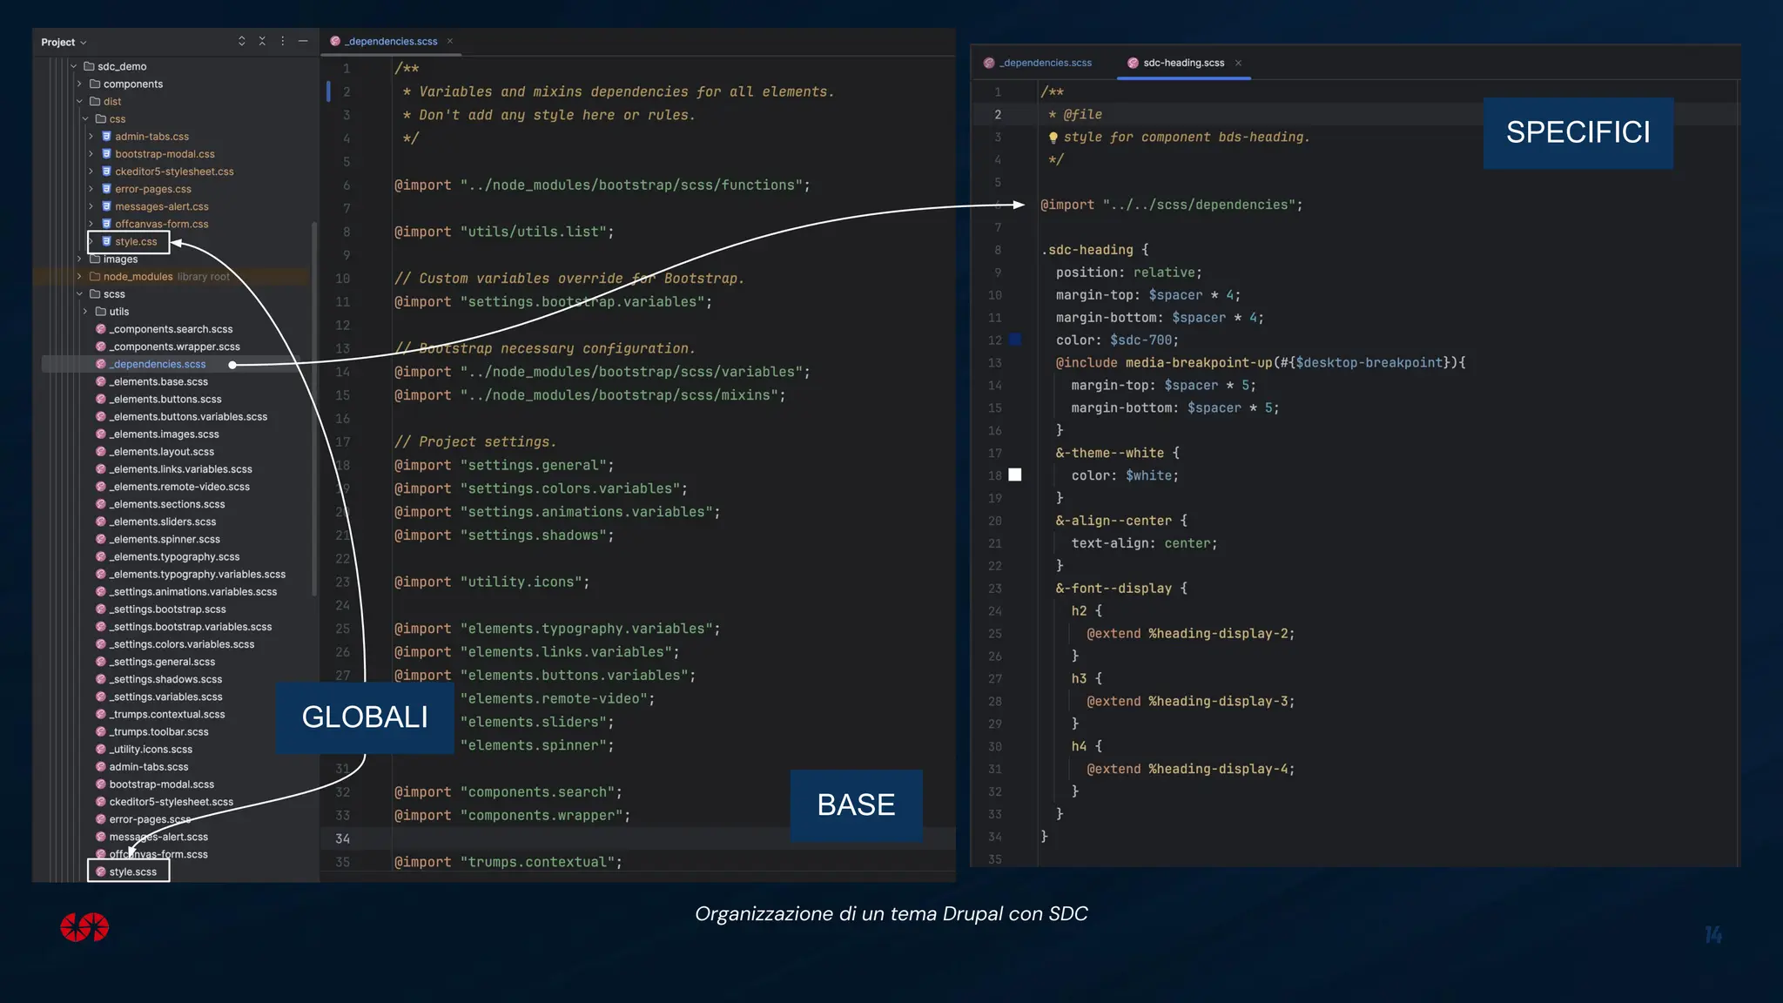This screenshot has height=1003, width=1783.
Task: Open _settings.bootstrap.variables.scss
Action: coord(190,626)
